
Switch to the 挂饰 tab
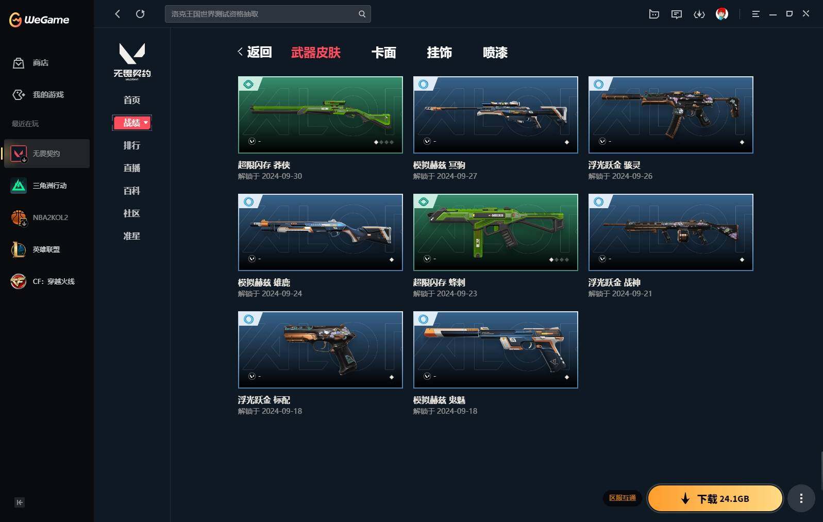click(x=440, y=53)
